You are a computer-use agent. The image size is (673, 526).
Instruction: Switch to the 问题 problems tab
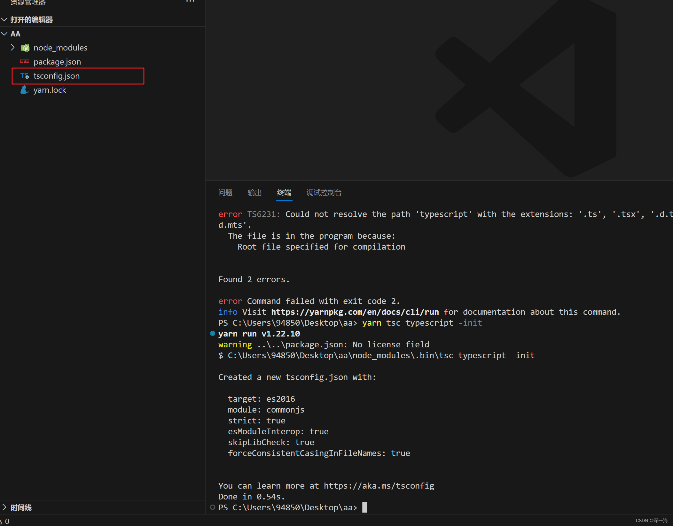(225, 193)
